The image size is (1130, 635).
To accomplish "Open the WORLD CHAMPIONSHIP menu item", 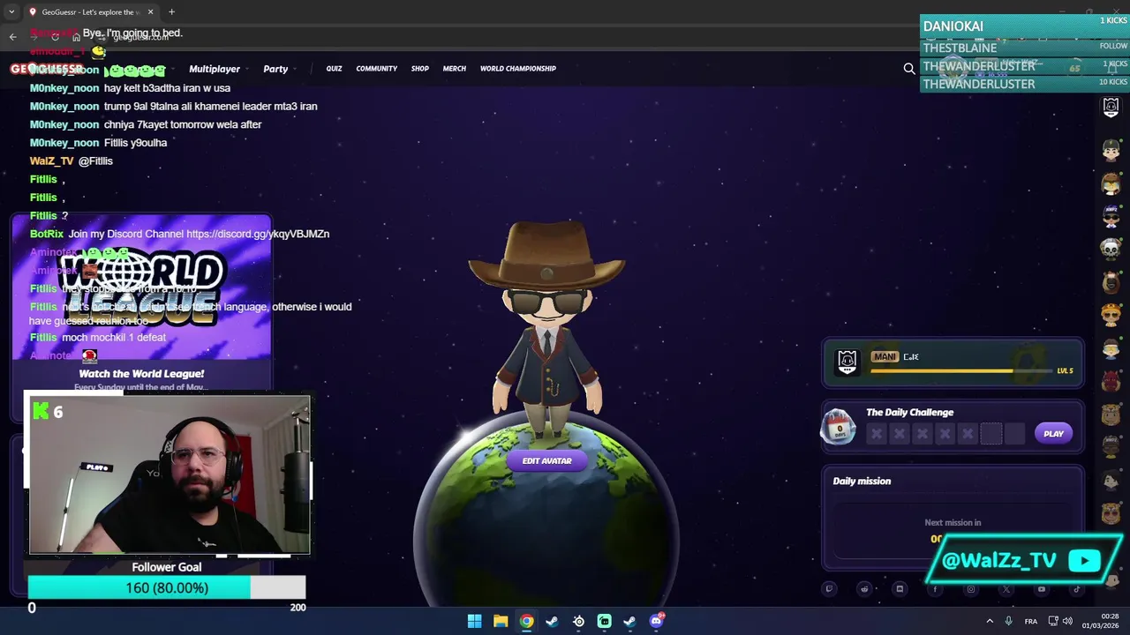I will click(518, 69).
